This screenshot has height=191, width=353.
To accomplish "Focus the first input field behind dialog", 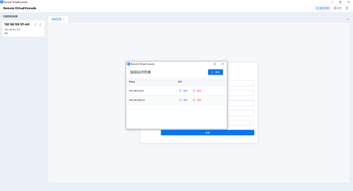I will tap(240, 83).
